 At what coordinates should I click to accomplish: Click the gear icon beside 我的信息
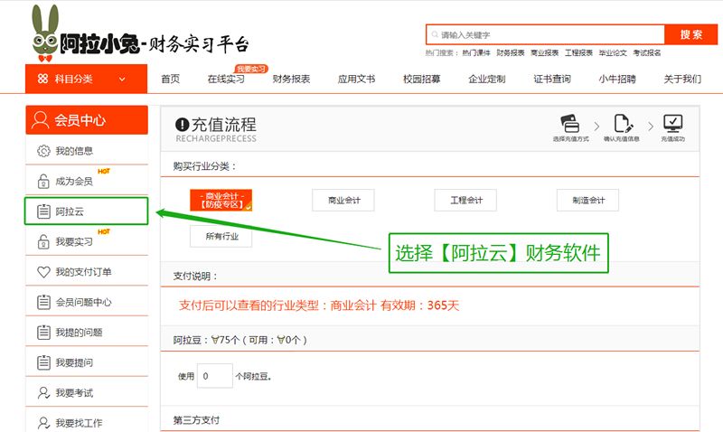pos(43,151)
